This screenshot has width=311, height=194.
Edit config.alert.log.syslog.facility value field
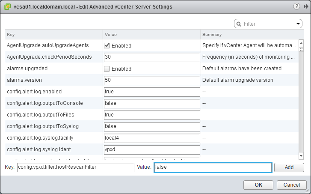point(152,138)
